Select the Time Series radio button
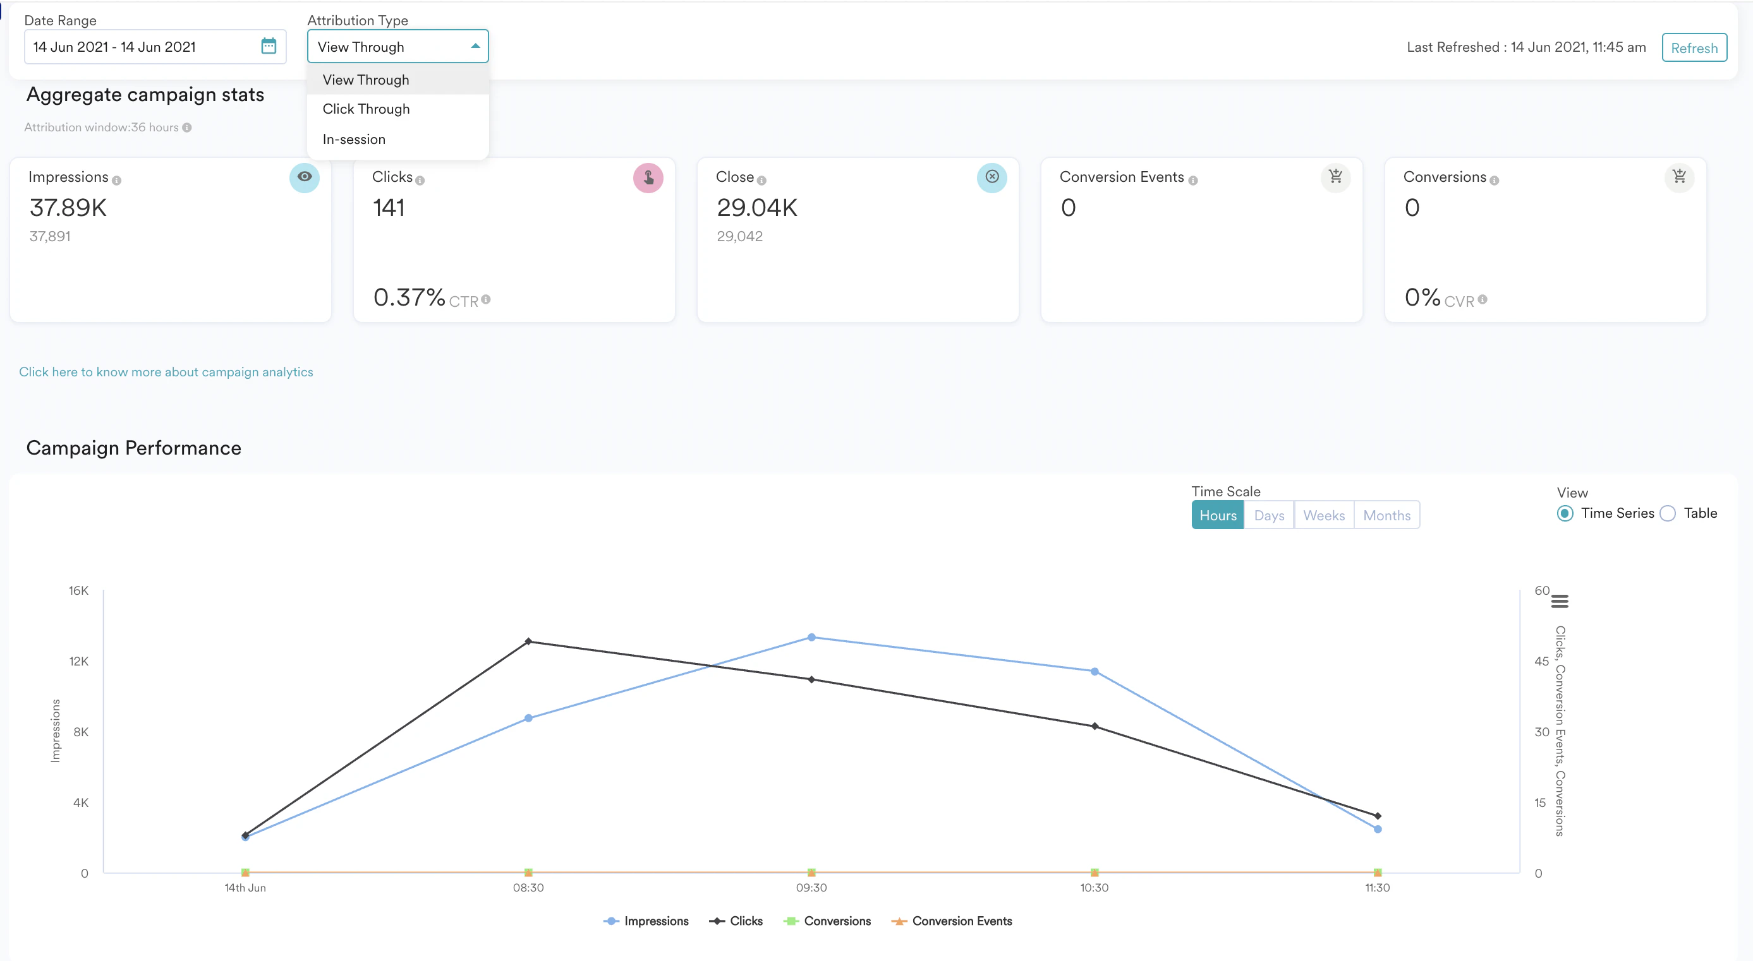 1565,513
